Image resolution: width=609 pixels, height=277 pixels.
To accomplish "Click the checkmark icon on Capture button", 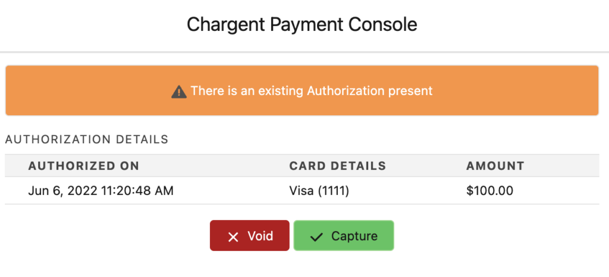I will click(x=317, y=237).
